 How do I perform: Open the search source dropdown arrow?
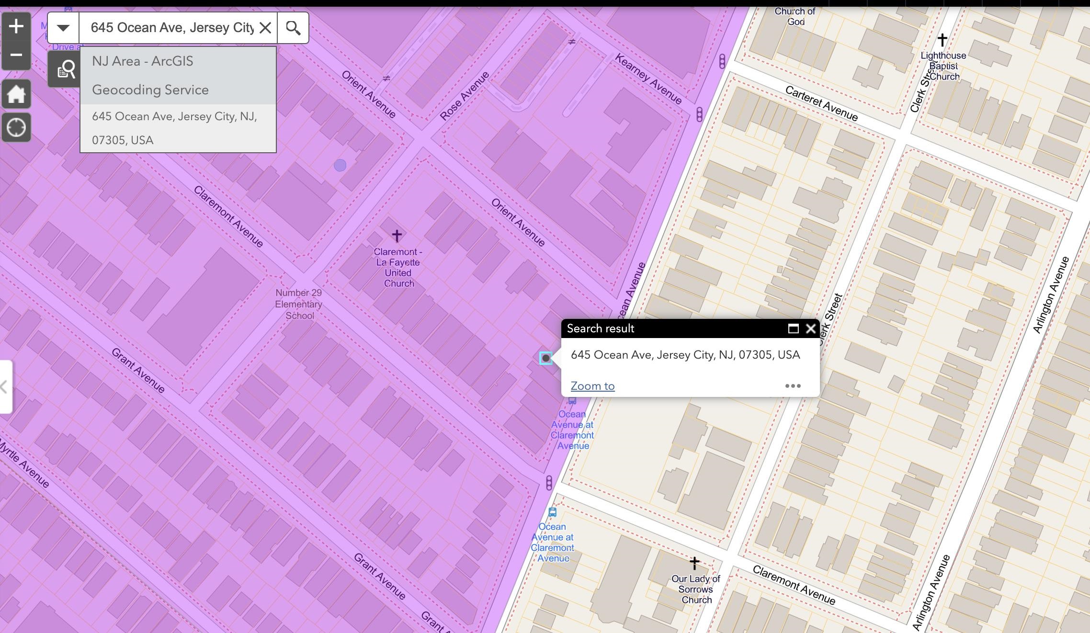[63, 28]
